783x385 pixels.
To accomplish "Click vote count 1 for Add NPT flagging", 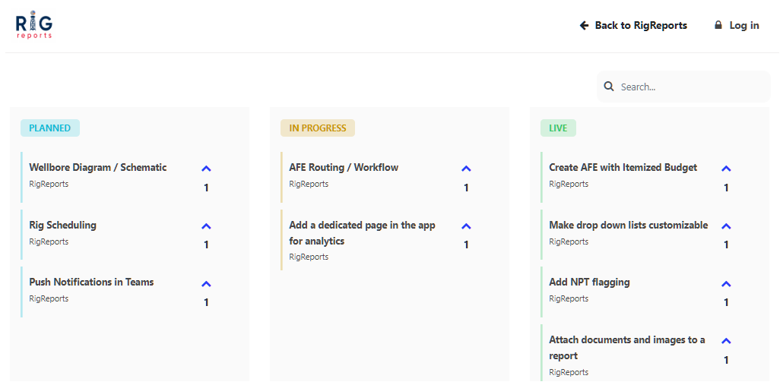I will (727, 303).
